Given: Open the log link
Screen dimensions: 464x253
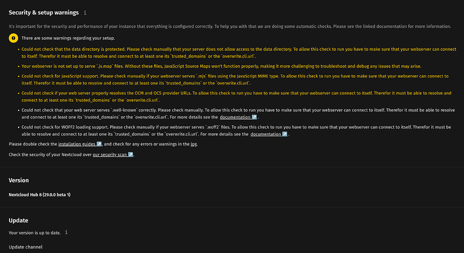Looking at the screenshot, I should click(193, 144).
